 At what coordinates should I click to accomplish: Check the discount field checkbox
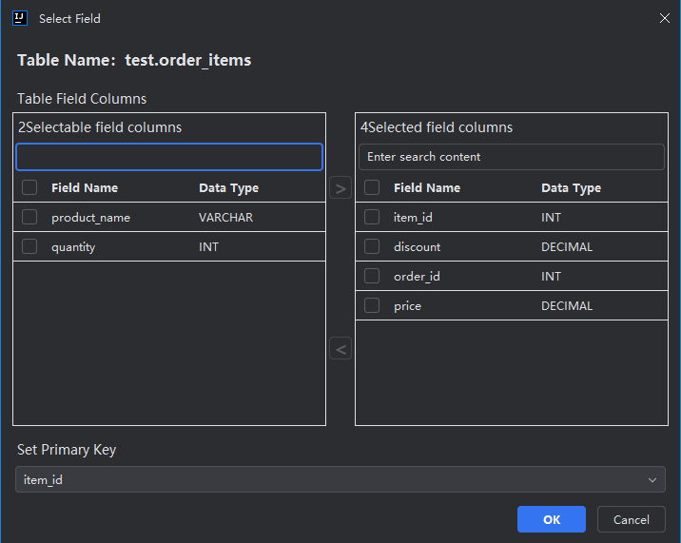pos(372,247)
